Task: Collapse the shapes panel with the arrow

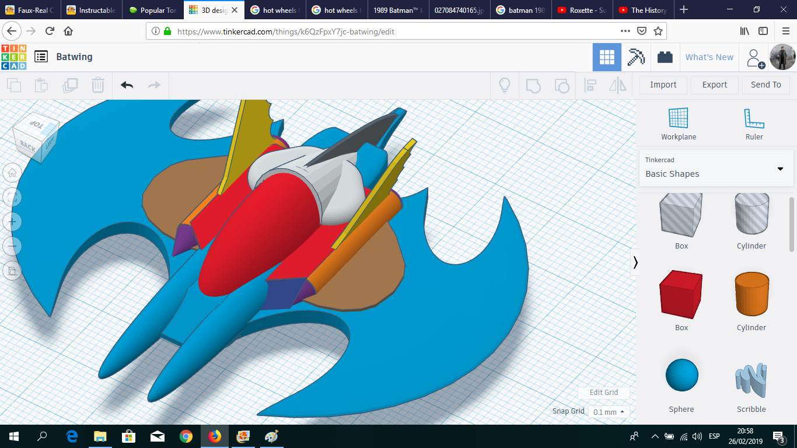Action: coord(635,262)
